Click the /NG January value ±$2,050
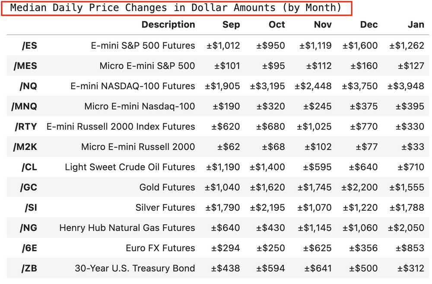 coord(406,228)
